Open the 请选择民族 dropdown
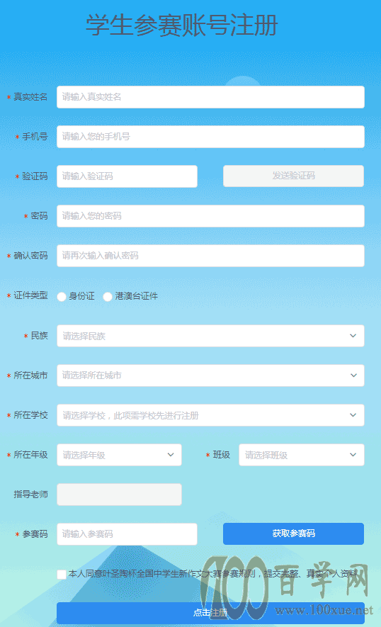The image size is (381, 627). pyautogui.click(x=210, y=336)
